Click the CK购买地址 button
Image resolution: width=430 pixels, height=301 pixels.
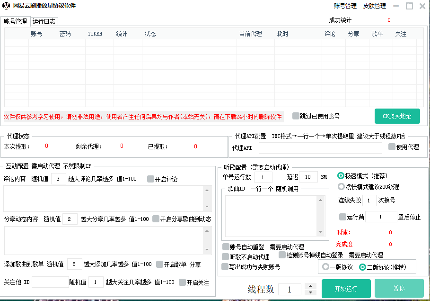click(x=397, y=116)
